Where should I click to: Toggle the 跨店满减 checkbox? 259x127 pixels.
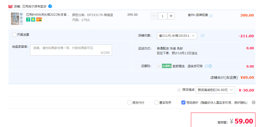(x=179, y=90)
